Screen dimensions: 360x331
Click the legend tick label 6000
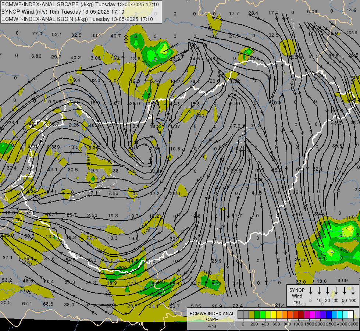tap(353, 324)
